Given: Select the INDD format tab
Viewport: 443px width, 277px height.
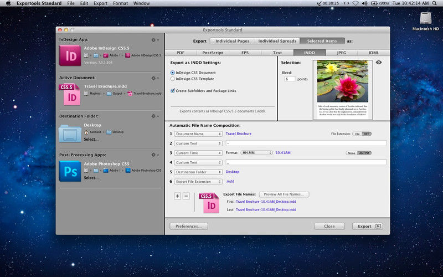Looking at the screenshot, I should (310, 53).
